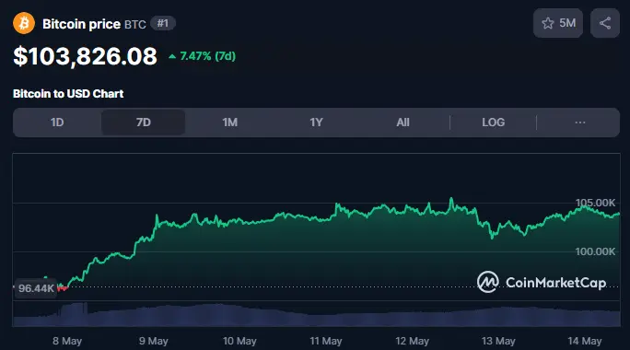The height and width of the screenshot is (350, 630).
Task: Click the Bitcoin price title text
Action: 82,24
